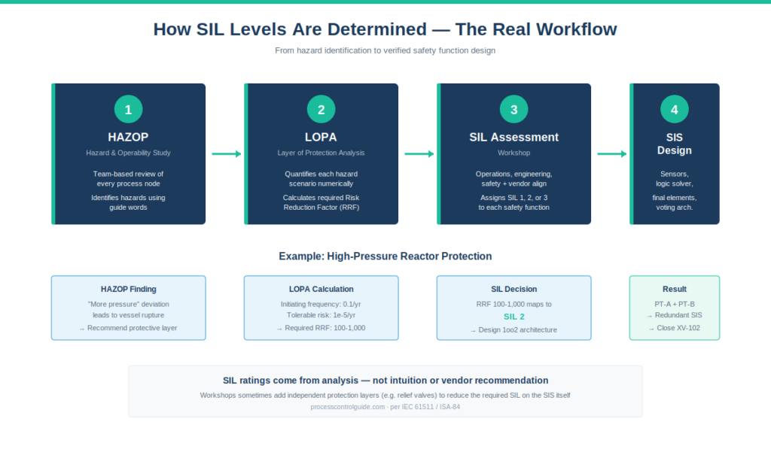
Task: Click 'Close XV-102' line
Action: tap(674, 328)
